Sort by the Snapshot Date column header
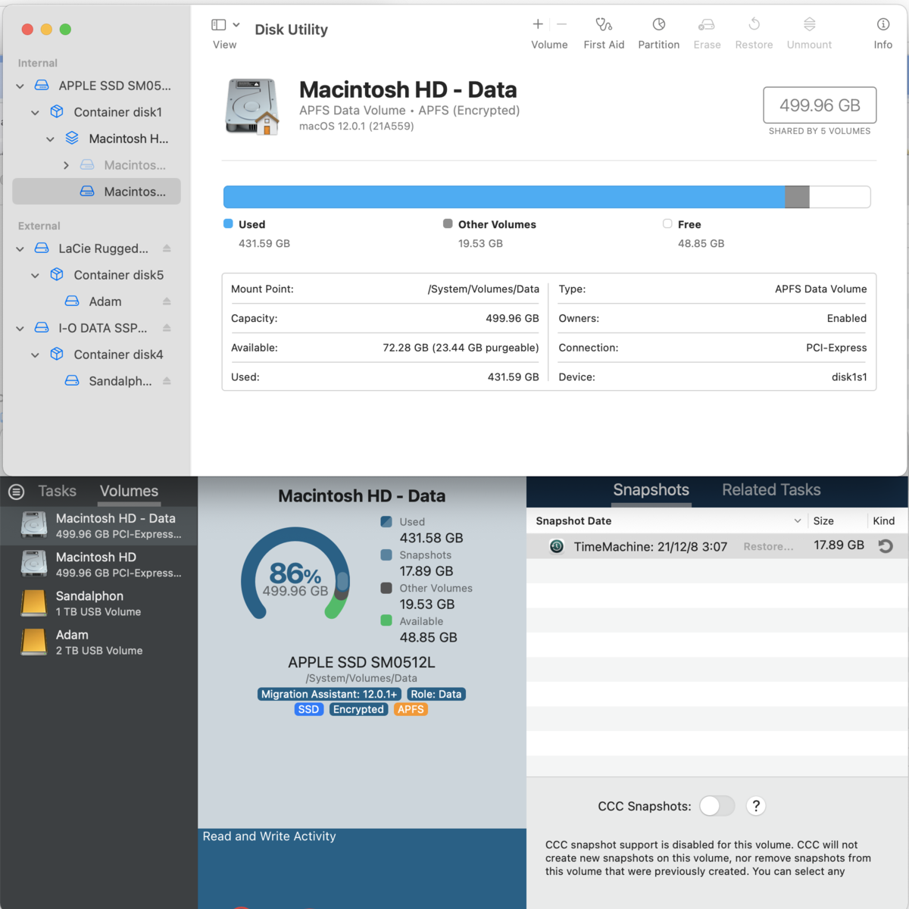The image size is (909, 909). pos(667,520)
